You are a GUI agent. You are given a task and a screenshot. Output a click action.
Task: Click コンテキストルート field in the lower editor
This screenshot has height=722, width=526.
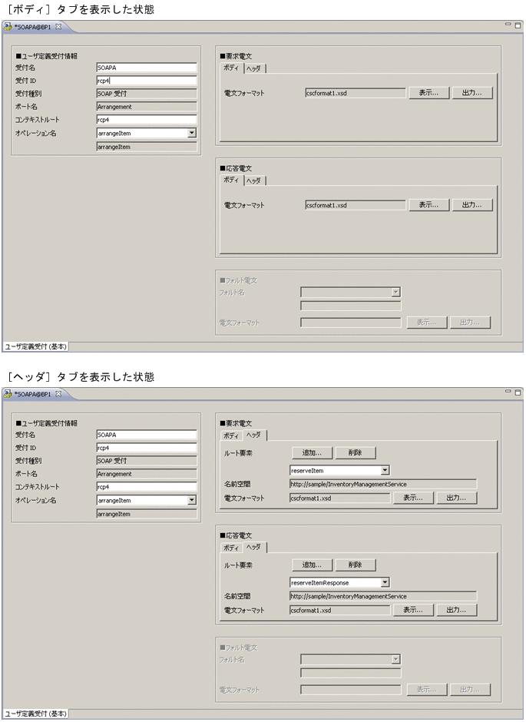pyautogui.click(x=147, y=487)
